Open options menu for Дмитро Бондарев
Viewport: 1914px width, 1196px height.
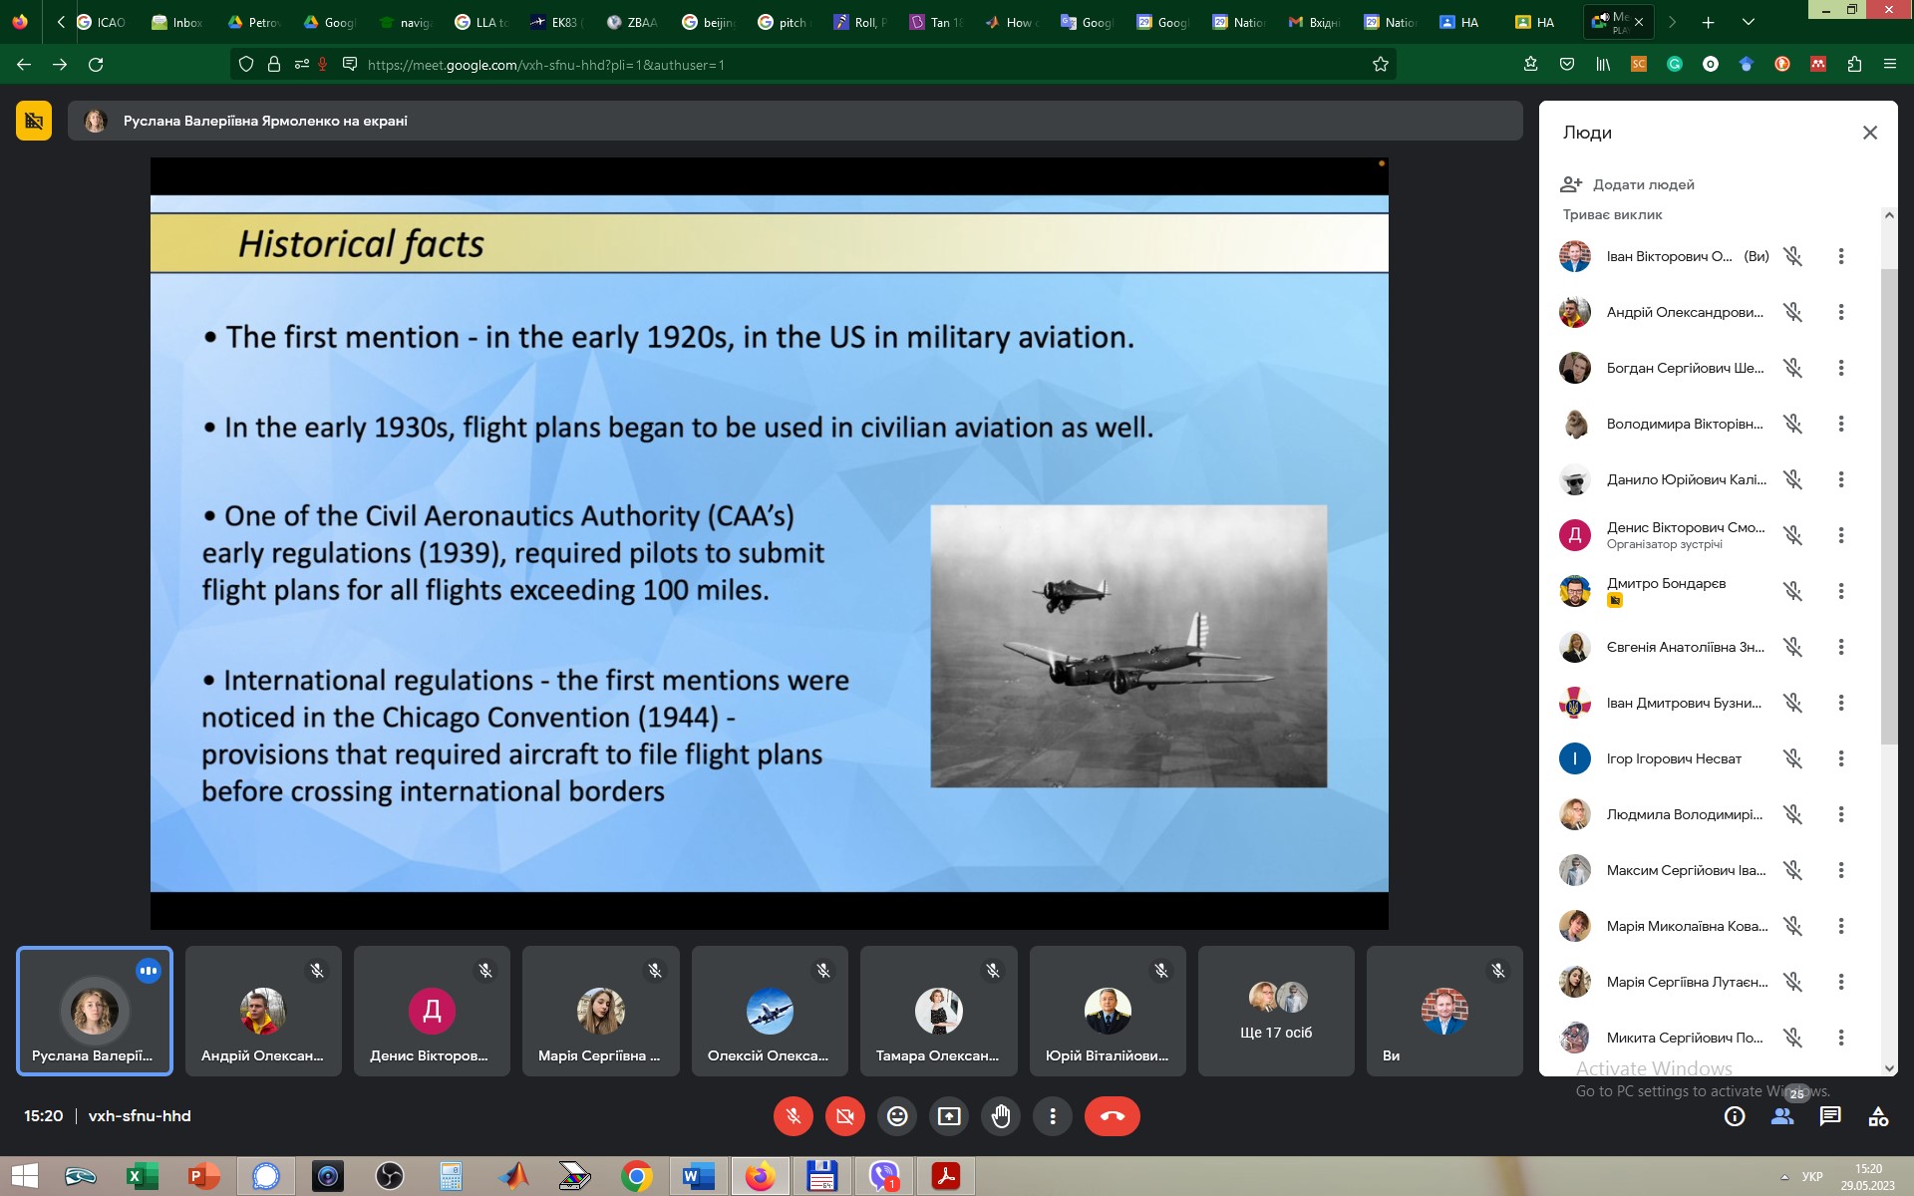tap(1841, 591)
